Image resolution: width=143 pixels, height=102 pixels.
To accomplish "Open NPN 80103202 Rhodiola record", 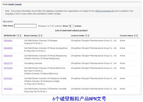I will click(8, 89).
